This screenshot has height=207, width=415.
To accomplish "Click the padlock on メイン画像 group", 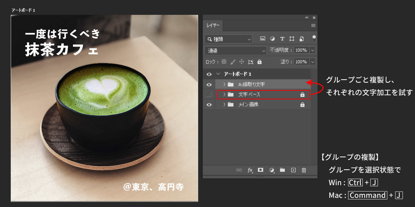I will click(303, 105).
